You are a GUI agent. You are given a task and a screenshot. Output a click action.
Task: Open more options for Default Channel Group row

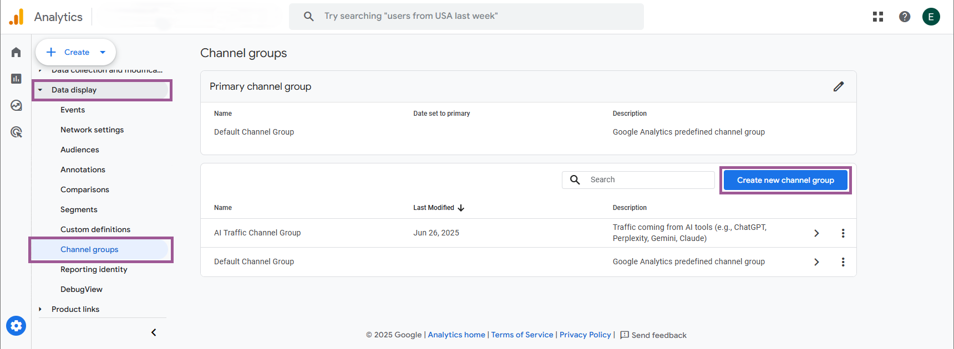843,262
